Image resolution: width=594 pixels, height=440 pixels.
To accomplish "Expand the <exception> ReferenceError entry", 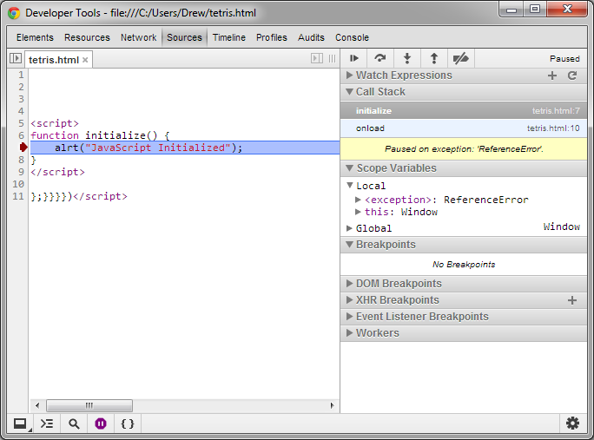I will click(x=358, y=200).
